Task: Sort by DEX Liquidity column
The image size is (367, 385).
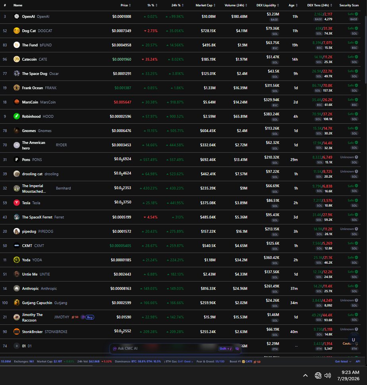Action: point(268,5)
